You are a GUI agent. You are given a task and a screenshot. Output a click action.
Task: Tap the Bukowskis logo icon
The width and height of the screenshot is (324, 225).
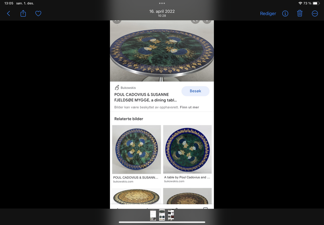[117, 88]
